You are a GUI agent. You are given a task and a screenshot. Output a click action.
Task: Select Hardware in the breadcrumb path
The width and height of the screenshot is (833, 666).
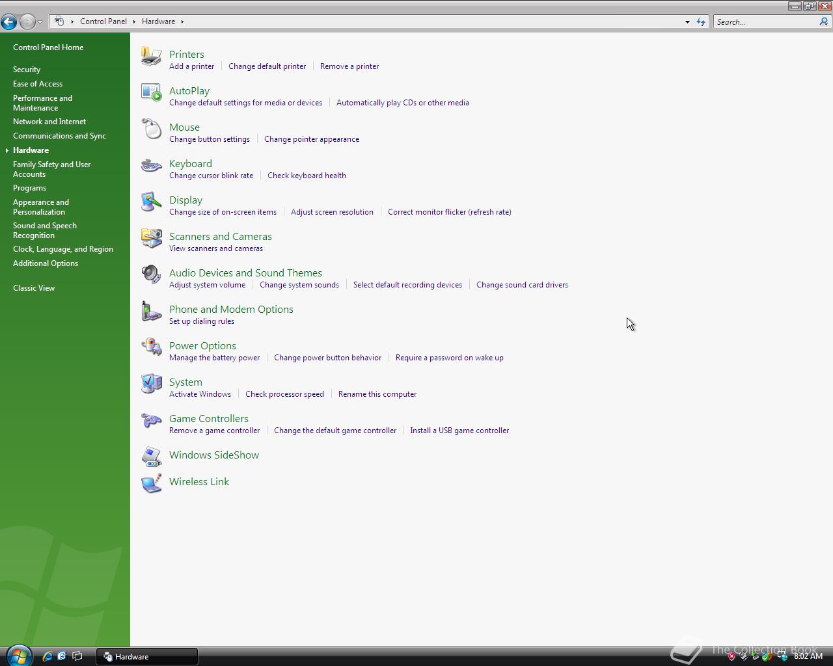tap(158, 21)
